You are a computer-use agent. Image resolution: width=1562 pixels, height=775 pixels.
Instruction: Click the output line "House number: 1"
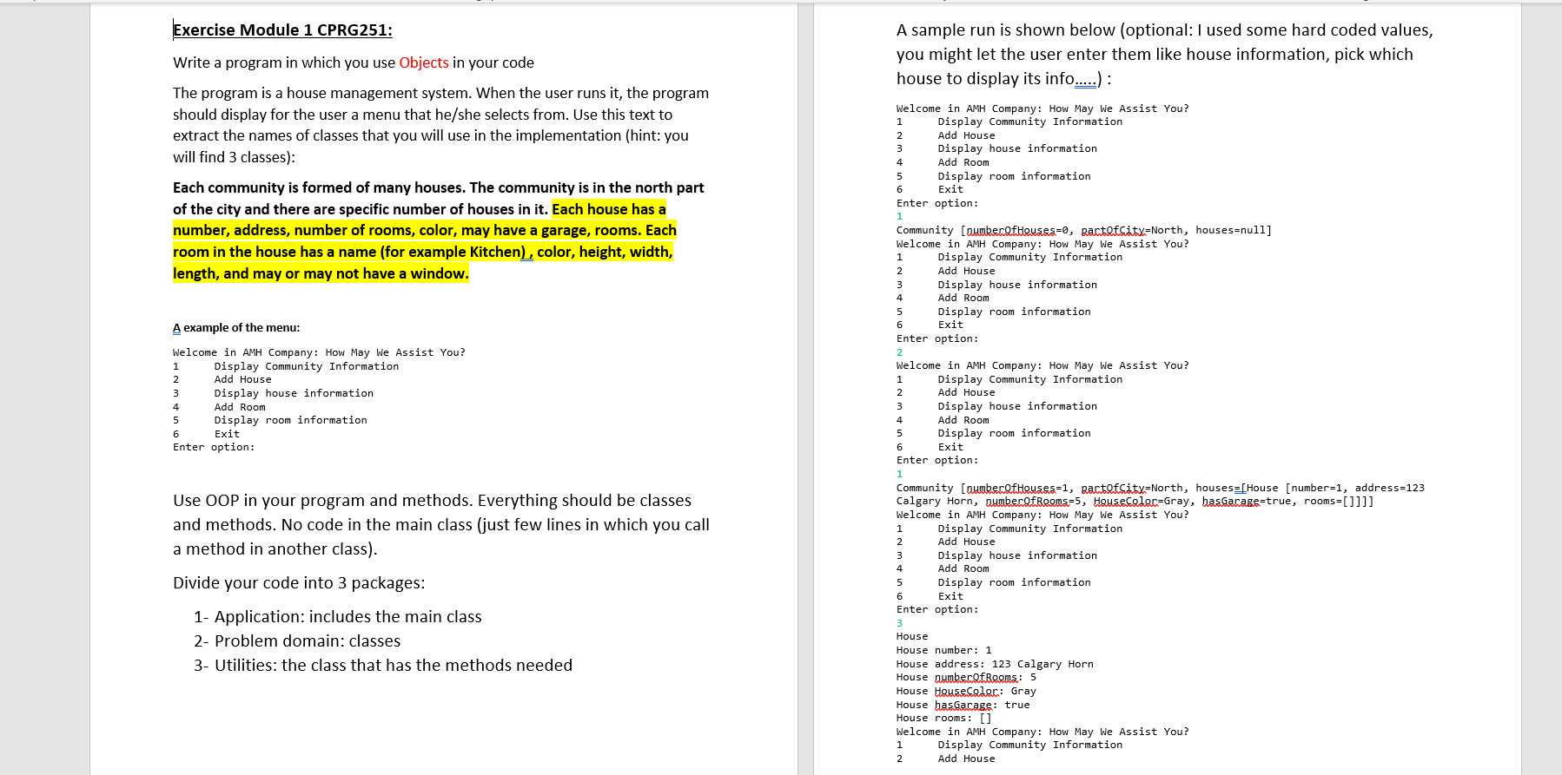click(943, 650)
